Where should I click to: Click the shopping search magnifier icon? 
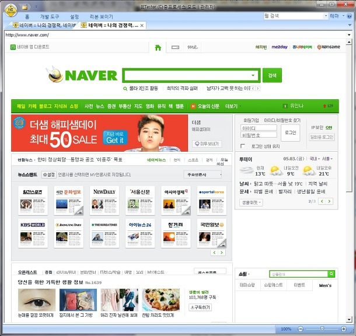tap(331, 274)
